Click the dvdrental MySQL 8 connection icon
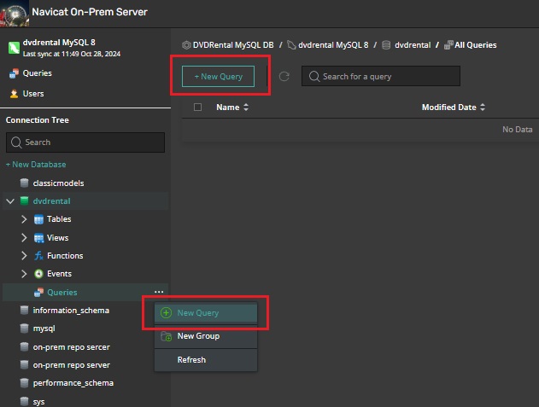 (14, 48)
